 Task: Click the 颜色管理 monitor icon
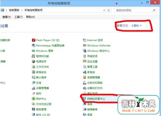33,109
